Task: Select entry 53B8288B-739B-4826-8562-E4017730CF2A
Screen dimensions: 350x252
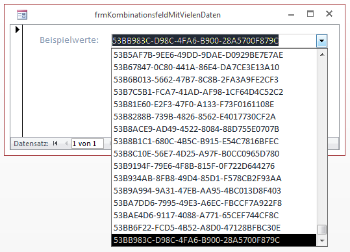Action: tap(214, 117)
